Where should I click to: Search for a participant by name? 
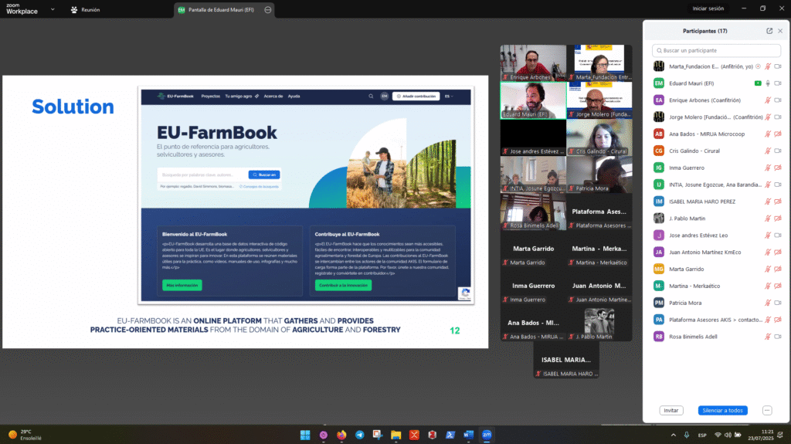[x=716, y=50]
